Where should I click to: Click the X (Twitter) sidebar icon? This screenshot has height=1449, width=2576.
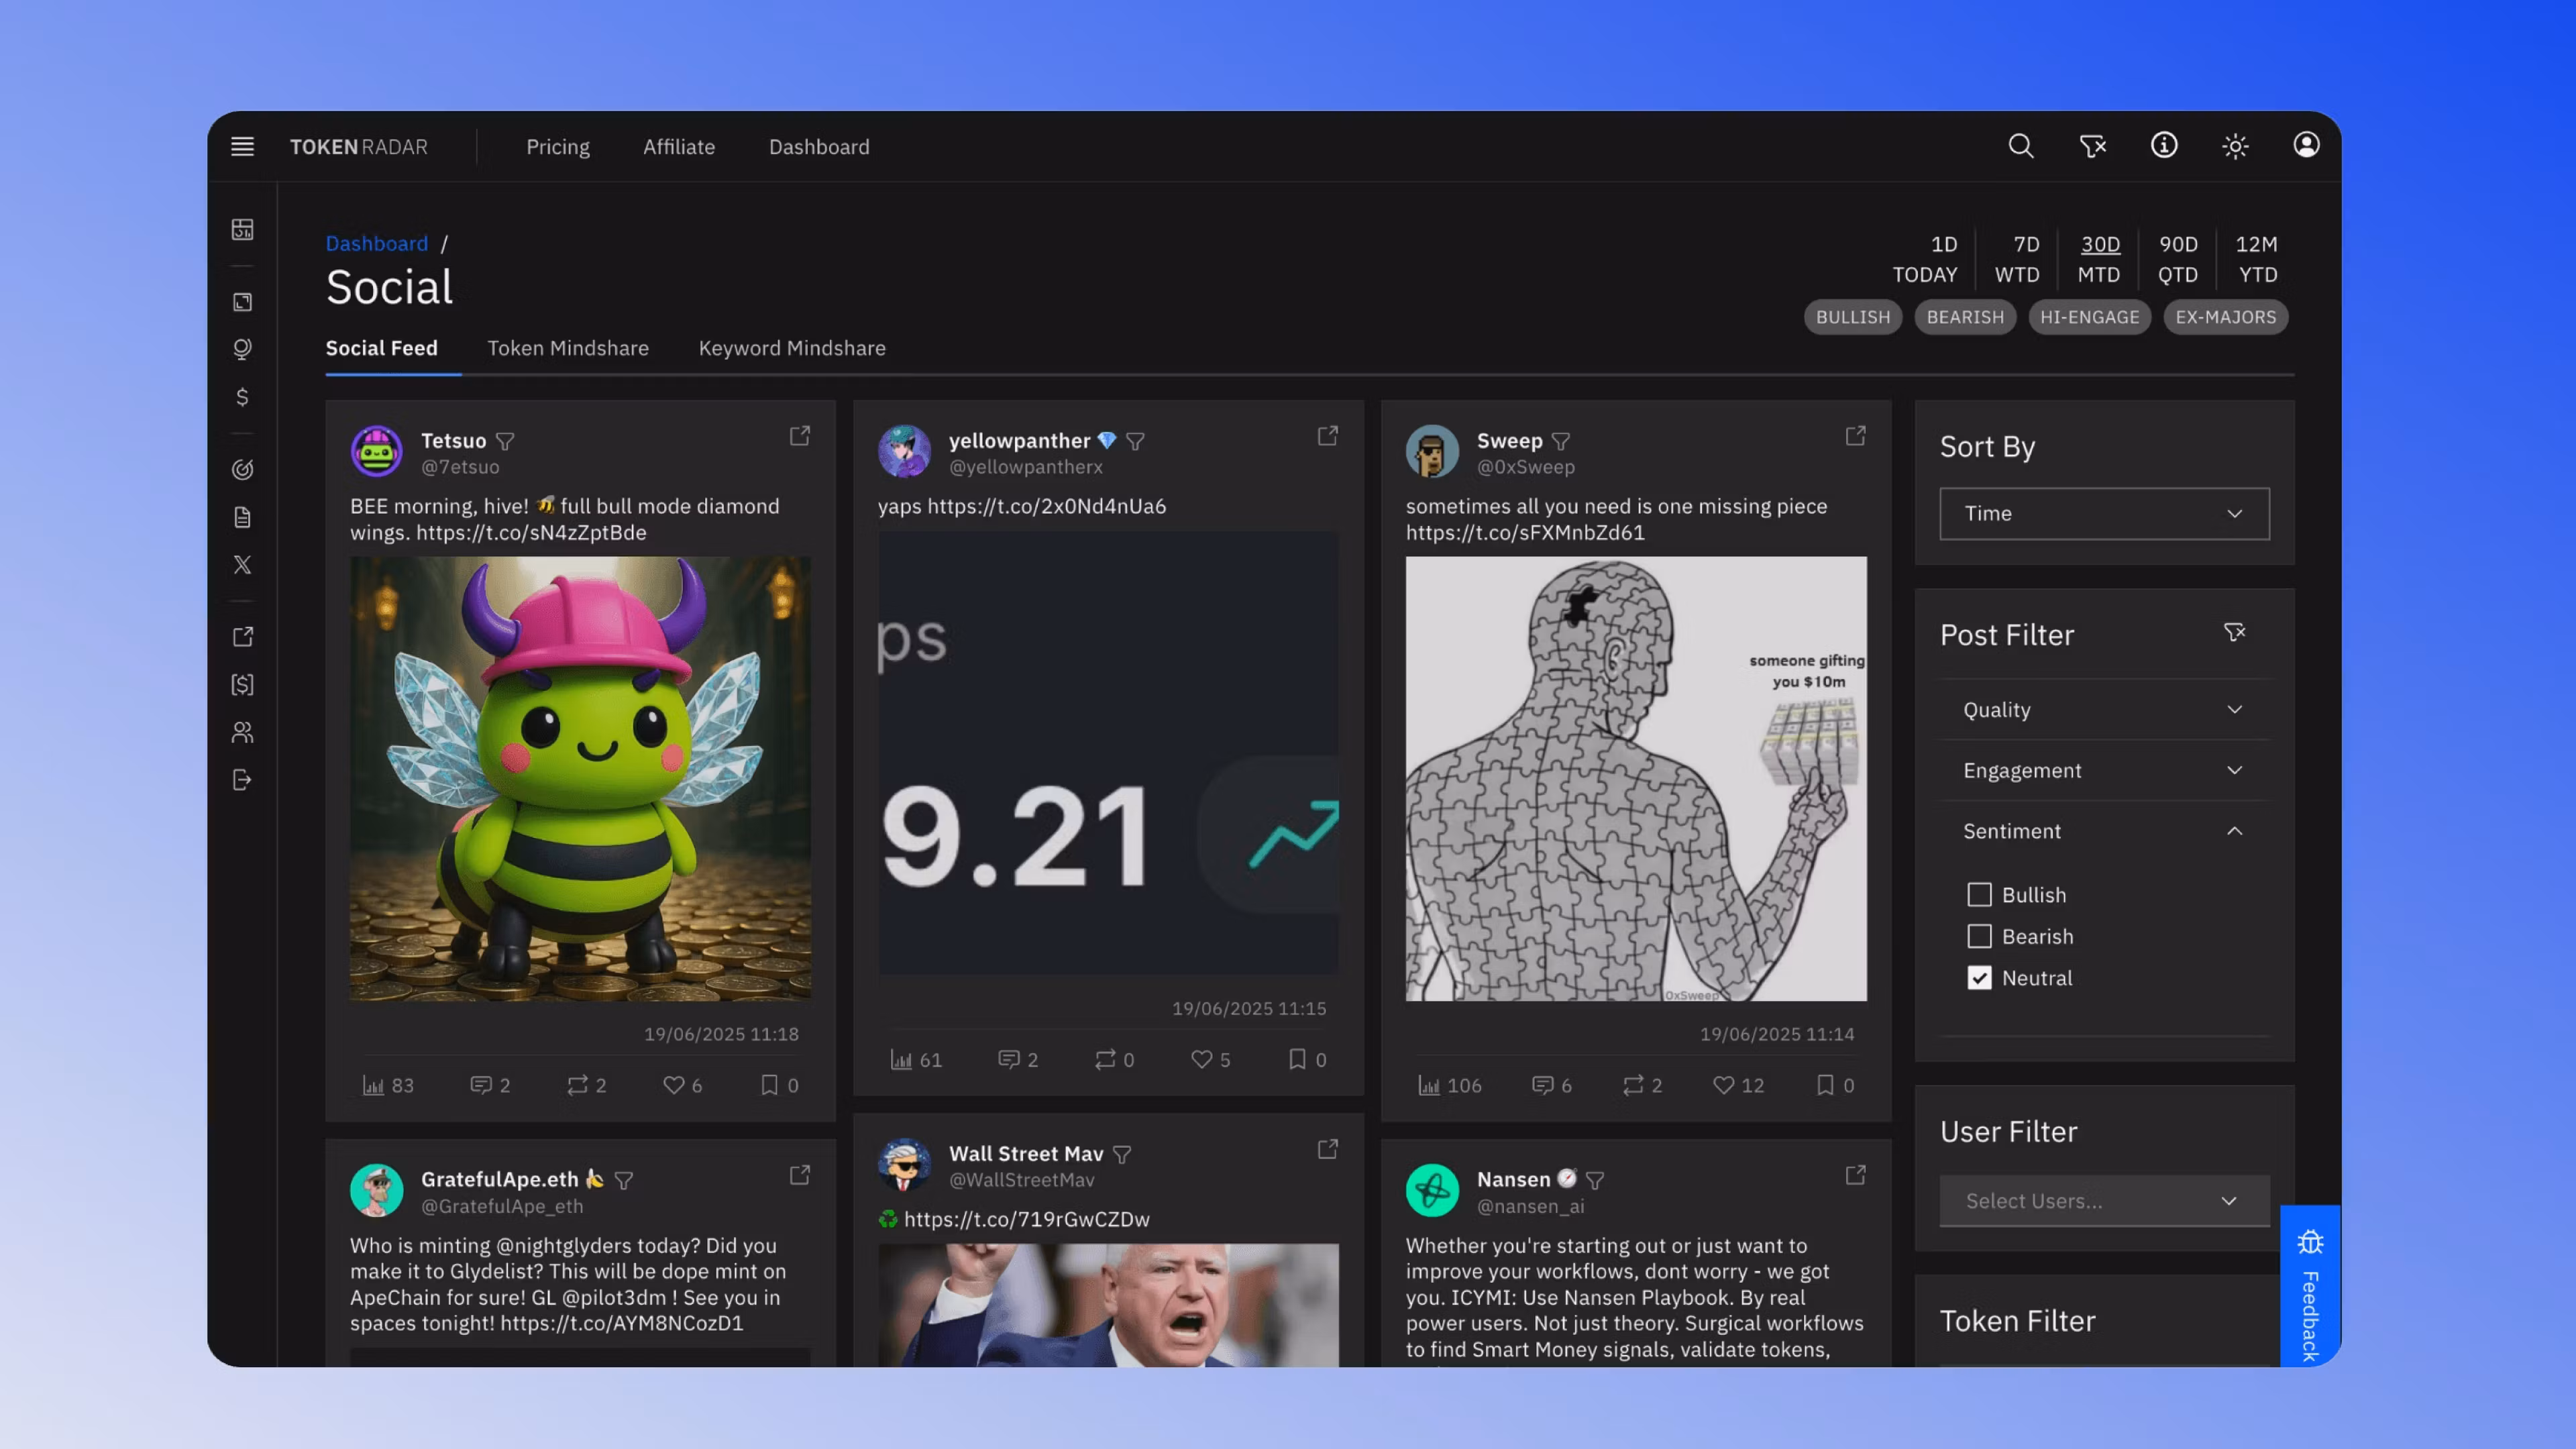pyautogui.click(x=242, y=565)
